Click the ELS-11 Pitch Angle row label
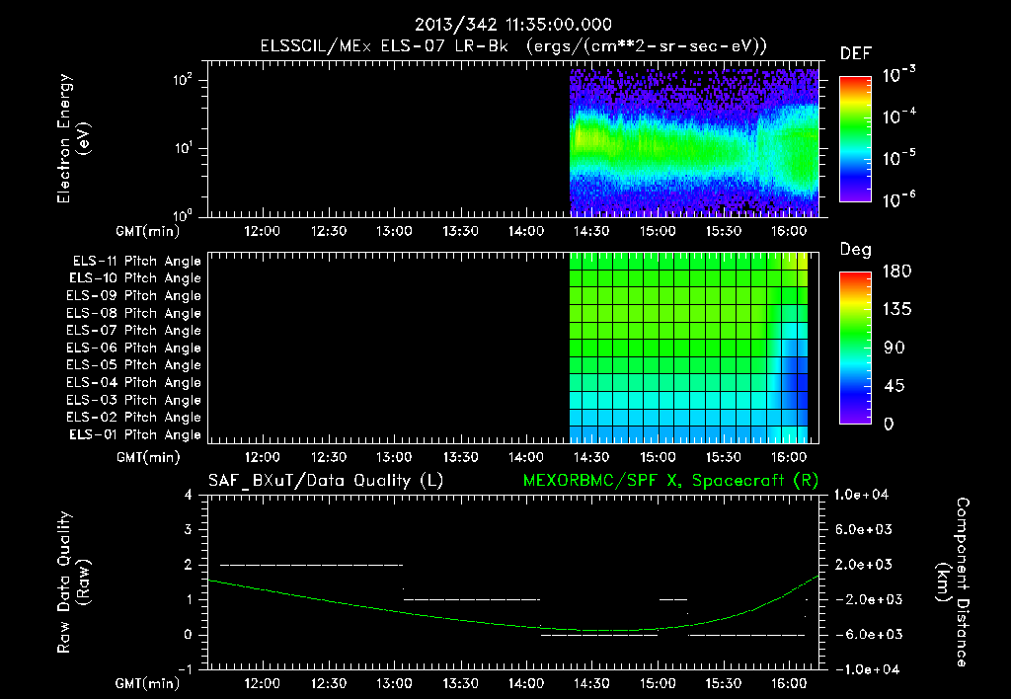This screenshot has width=1011, height=699. [136, 262]
